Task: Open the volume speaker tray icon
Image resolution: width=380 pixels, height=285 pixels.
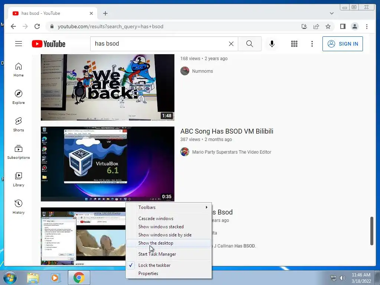Action: [343, 278]
